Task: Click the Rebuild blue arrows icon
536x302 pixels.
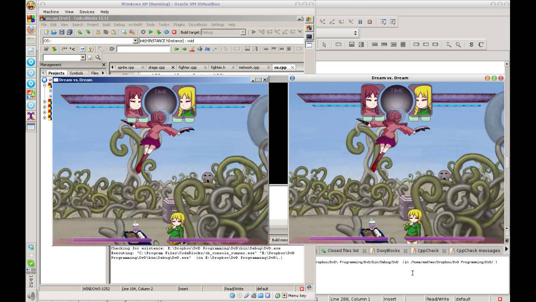Action: click(x=166, y=32)
